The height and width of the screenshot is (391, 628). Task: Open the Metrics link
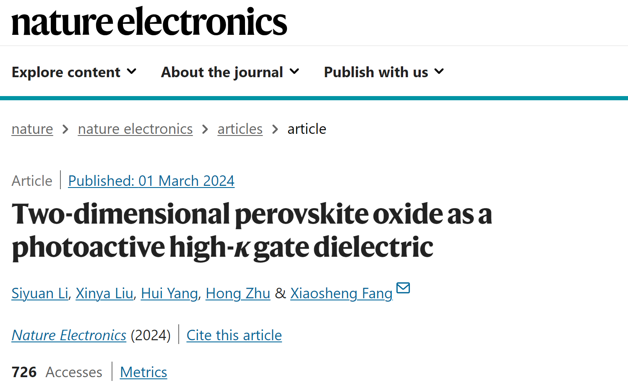click(143, 372)
